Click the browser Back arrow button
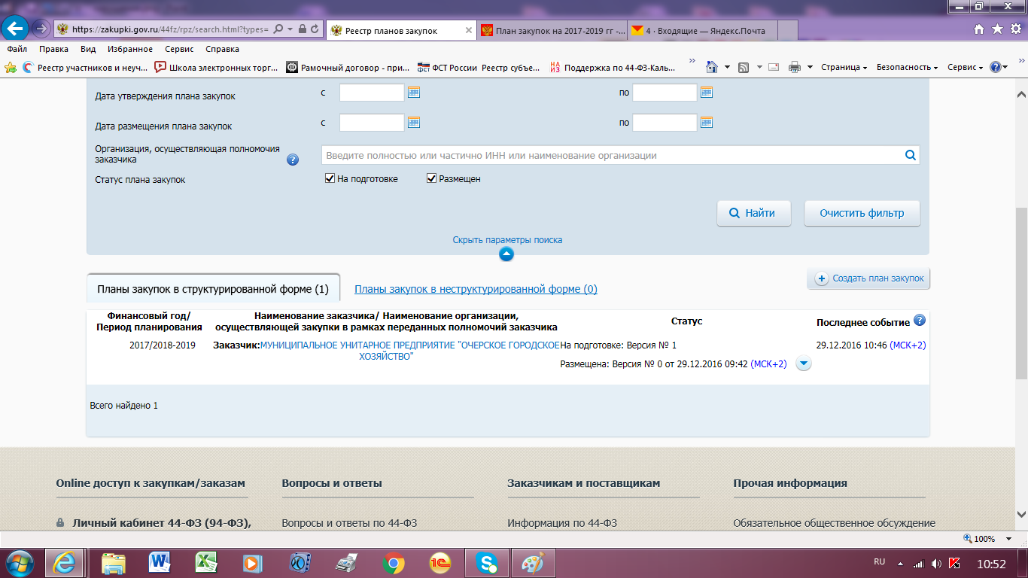The height and width of the screenshot is (578, 1028). coord(15,29)
